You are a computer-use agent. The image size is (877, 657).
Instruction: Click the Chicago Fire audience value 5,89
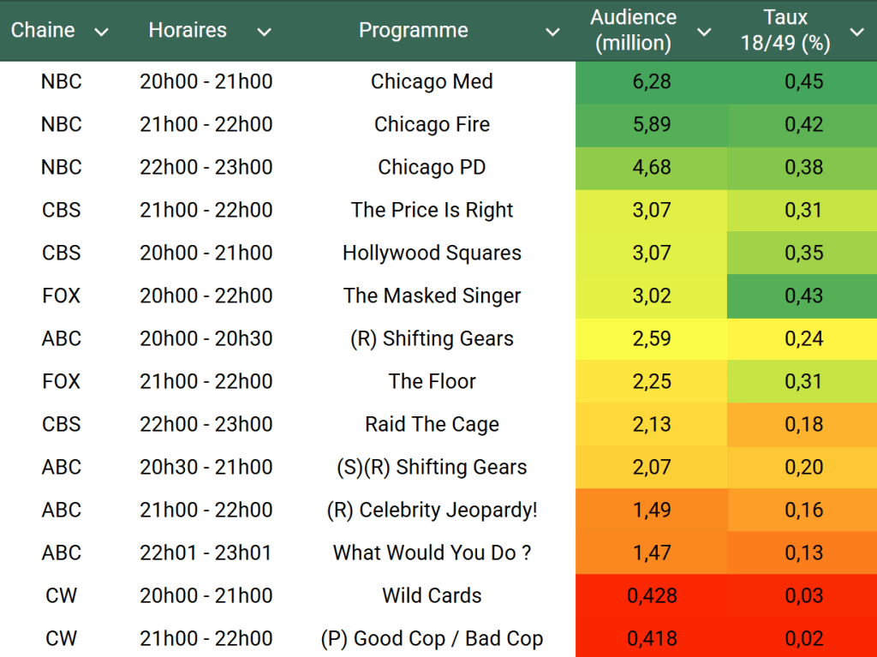tap(652, 125)
